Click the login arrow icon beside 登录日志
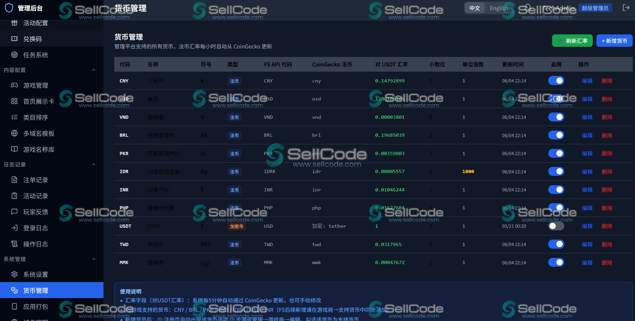Viewport: 635px width, 321px height. pyautogui.click(x=14, y=228)
